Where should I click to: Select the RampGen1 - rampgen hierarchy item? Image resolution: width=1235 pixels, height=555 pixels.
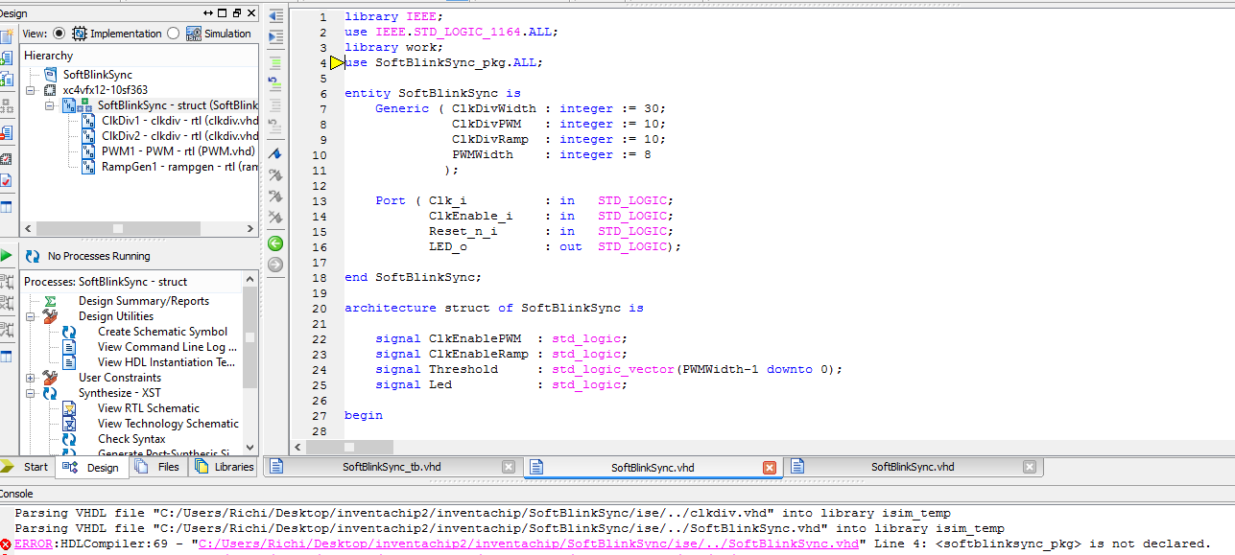[x=179, y=167]
